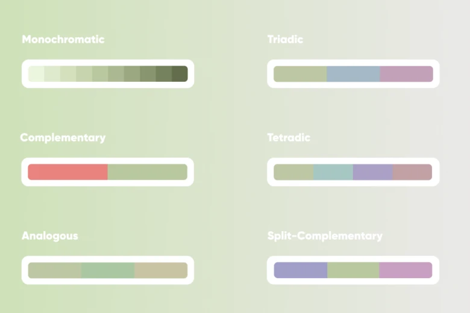Select the purple Split-Complementary swatch
Viewport: 470px width, 313px height.
301,270
